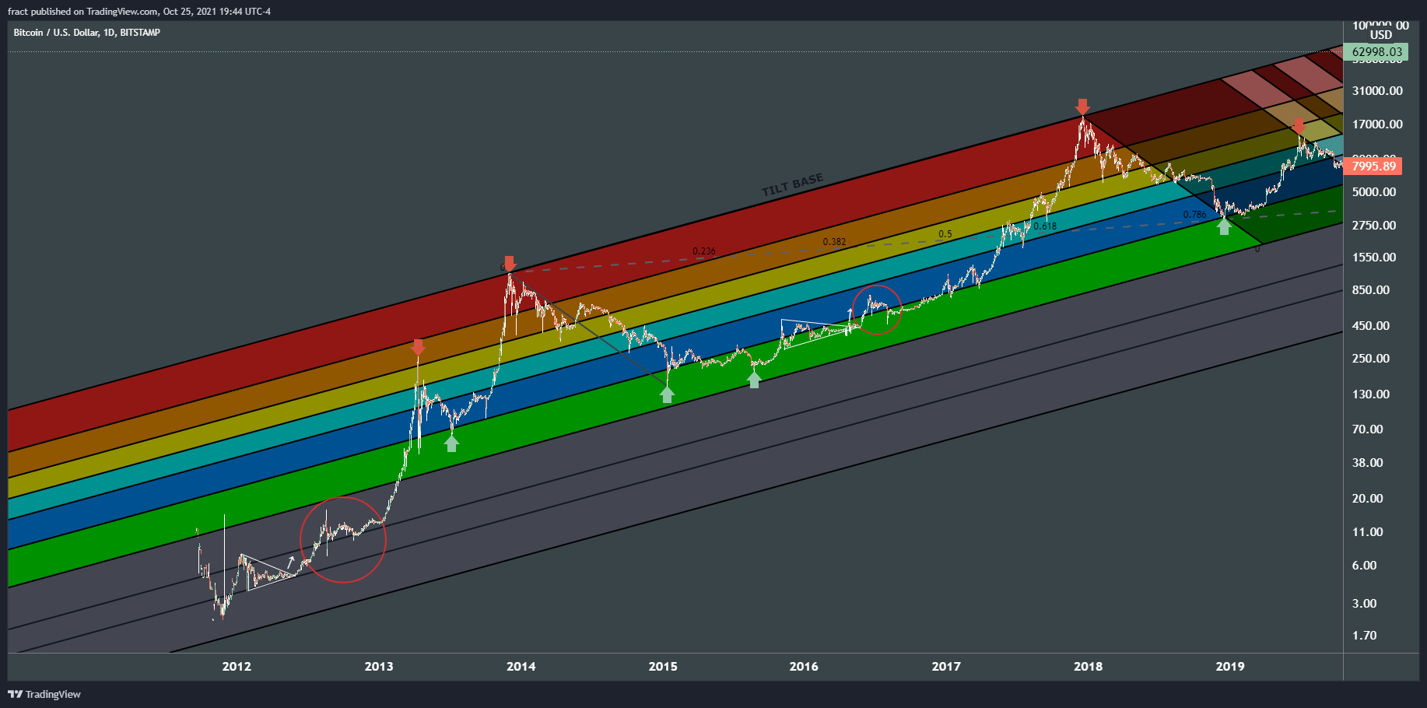Image resolution: width=1427 pixels, height=708 pixels.
Task: Click the 1.70 price axis value
Action: [1365, 636]
